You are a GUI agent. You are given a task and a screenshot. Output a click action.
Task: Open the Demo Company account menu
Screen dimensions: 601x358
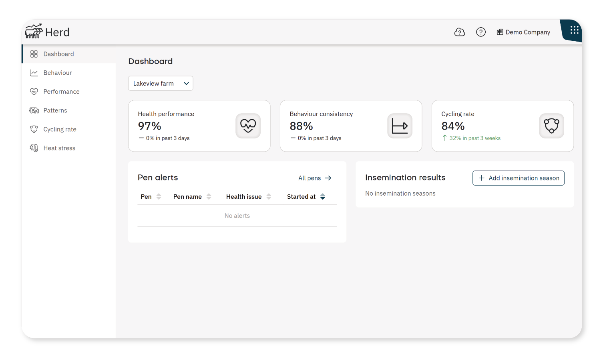523,32
